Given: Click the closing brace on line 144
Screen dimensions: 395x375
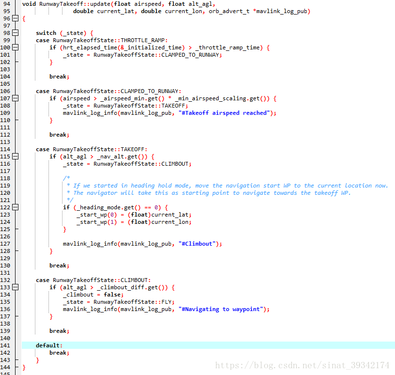Looking at the screenshot, I should [x=24, y=367].
